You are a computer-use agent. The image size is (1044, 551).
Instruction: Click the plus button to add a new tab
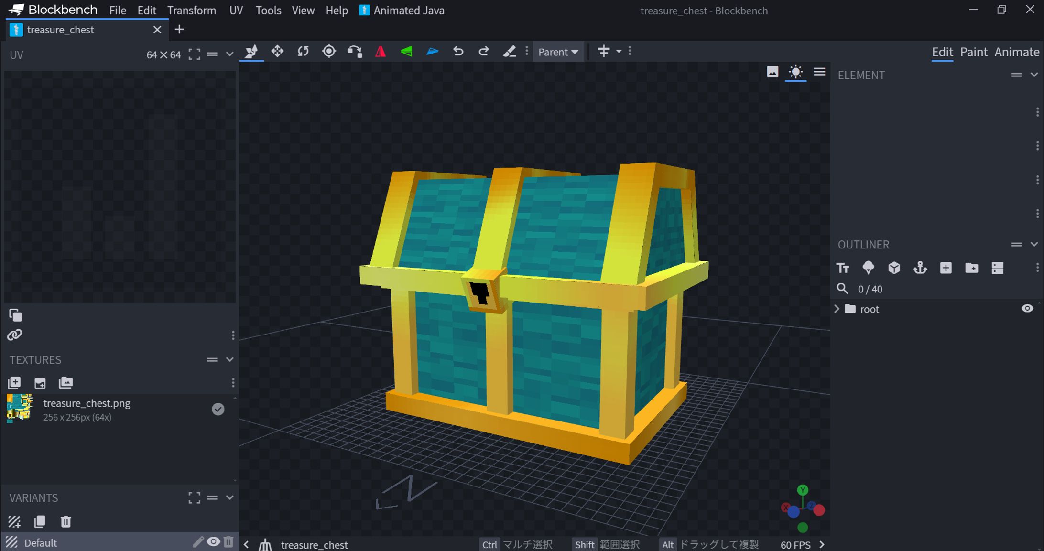coord(179,29)
